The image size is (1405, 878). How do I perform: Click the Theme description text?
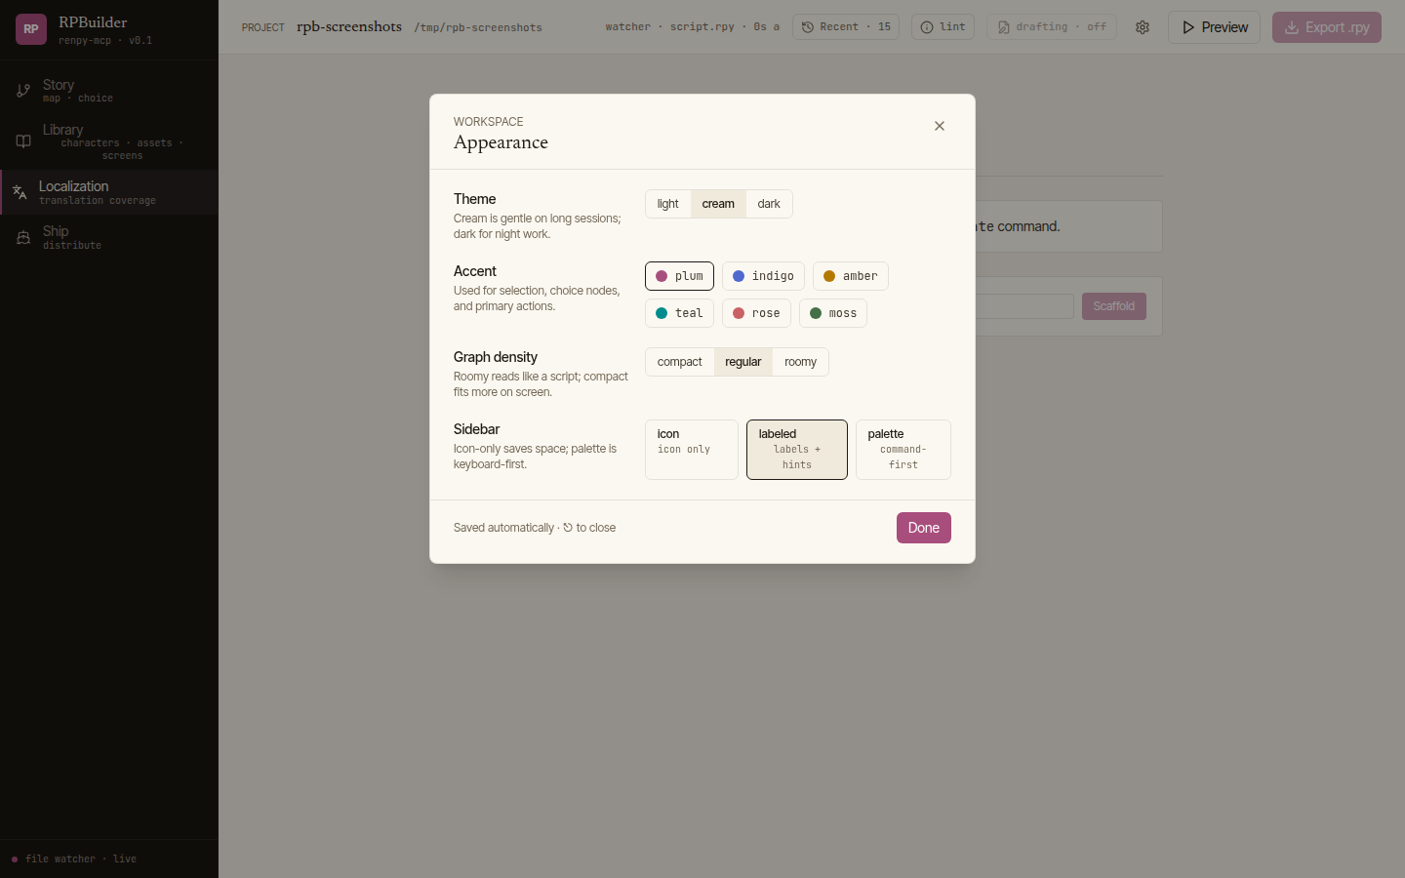[x=538, y=226]
